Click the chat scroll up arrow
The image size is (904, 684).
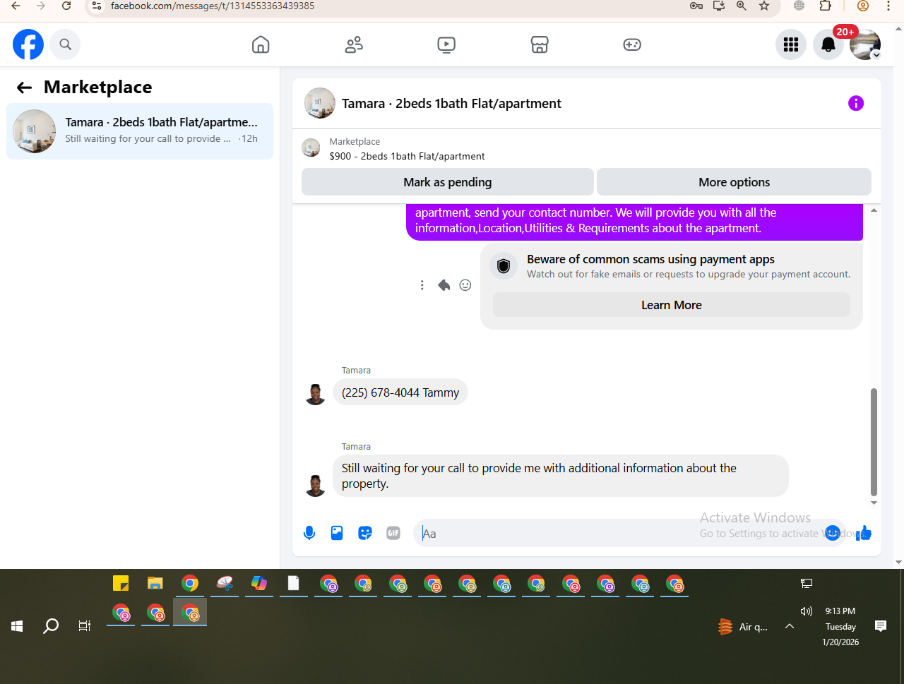[x=874, y=210]
